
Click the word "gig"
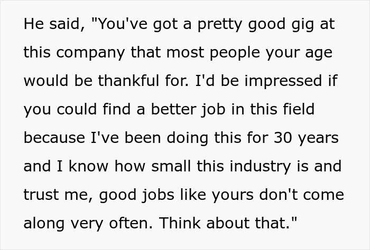click(x=299, y=25)
